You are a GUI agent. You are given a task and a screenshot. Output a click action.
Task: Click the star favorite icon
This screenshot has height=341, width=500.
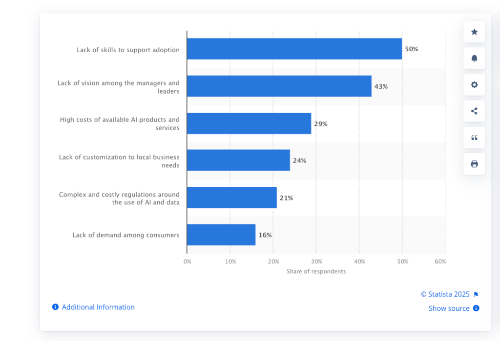click(x=474, y=32)
